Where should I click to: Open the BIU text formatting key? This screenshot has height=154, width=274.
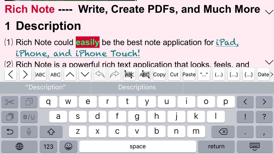tap(29, 117)
